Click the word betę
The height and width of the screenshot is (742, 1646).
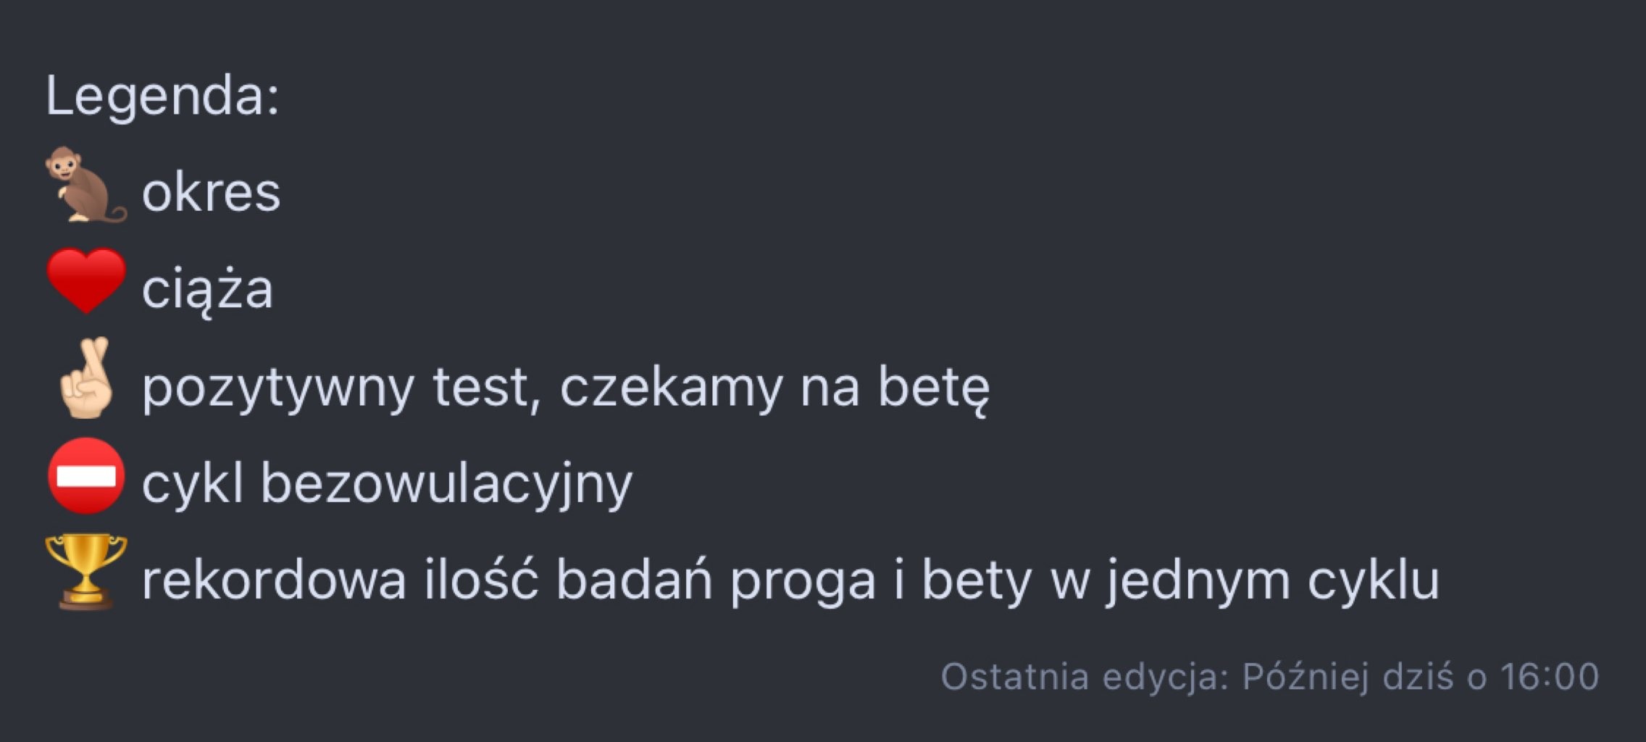933,387
